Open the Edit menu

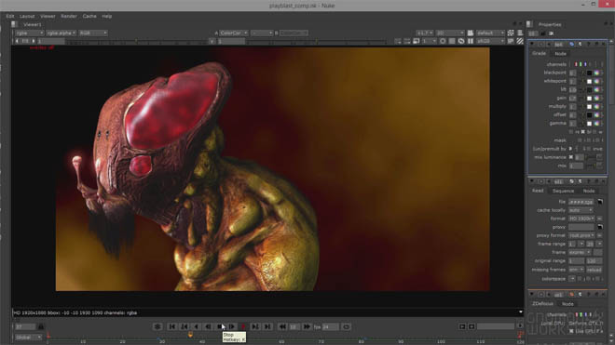(x=10, y=16)
